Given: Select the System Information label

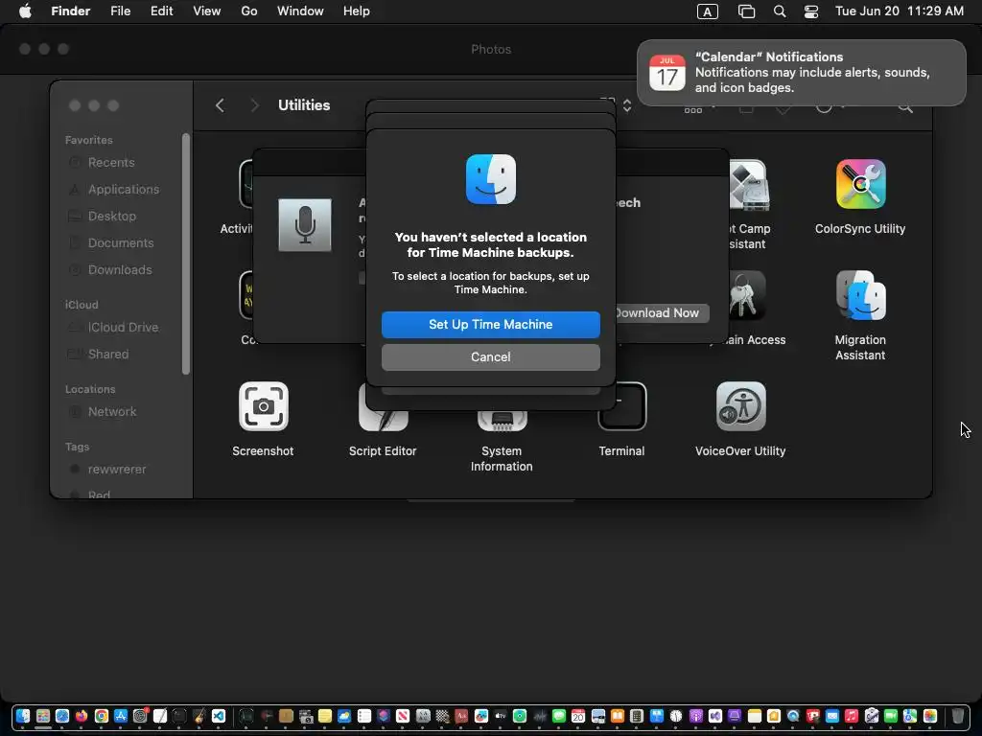Looking at the screenshot, I should click(x=501, y=459).
